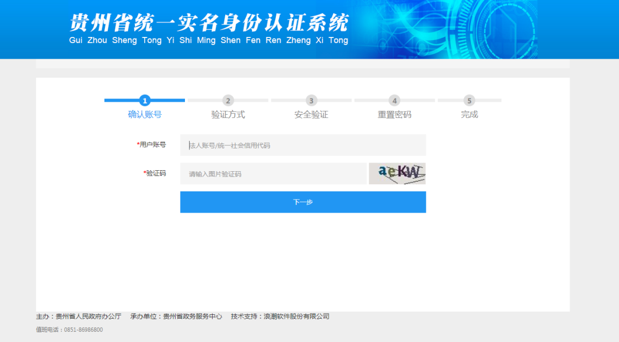Focus the 用户账号 input field
Viewport: 619px width, 342px height.
(303, 145)
